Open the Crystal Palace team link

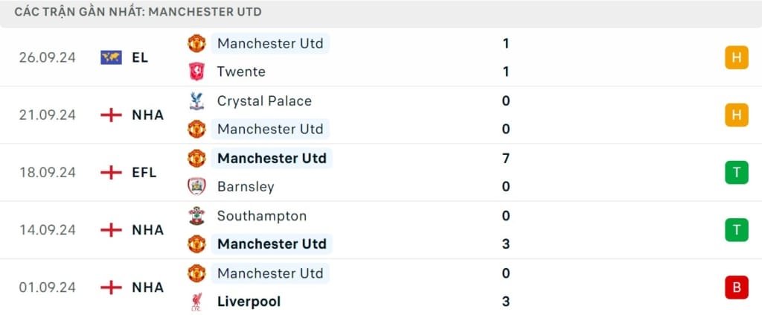[264, 101]
